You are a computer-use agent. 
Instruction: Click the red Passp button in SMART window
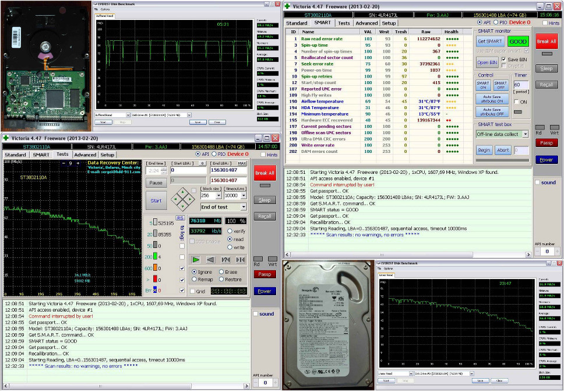[x=547, y=142]
